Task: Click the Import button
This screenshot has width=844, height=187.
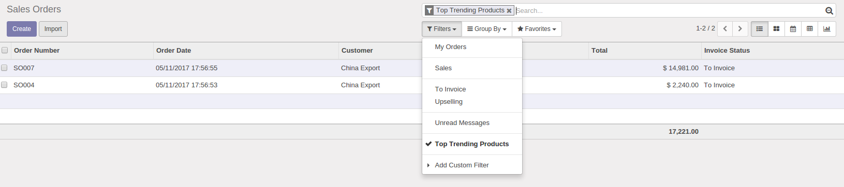Action: (53, 29)
